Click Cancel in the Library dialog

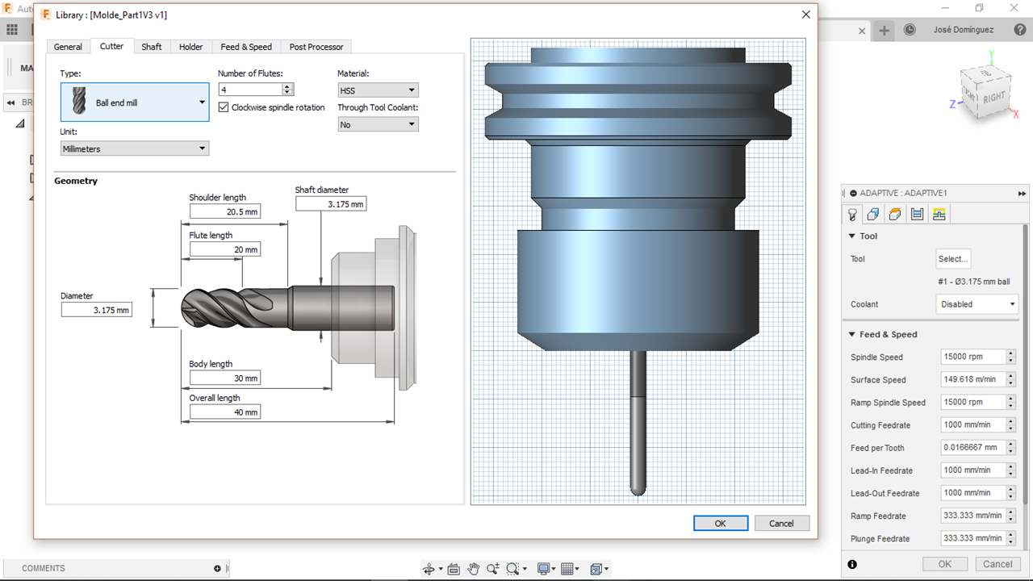(781, 523)
